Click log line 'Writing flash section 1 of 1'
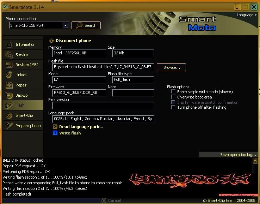 pyautogui.click(x=45, y=177)
